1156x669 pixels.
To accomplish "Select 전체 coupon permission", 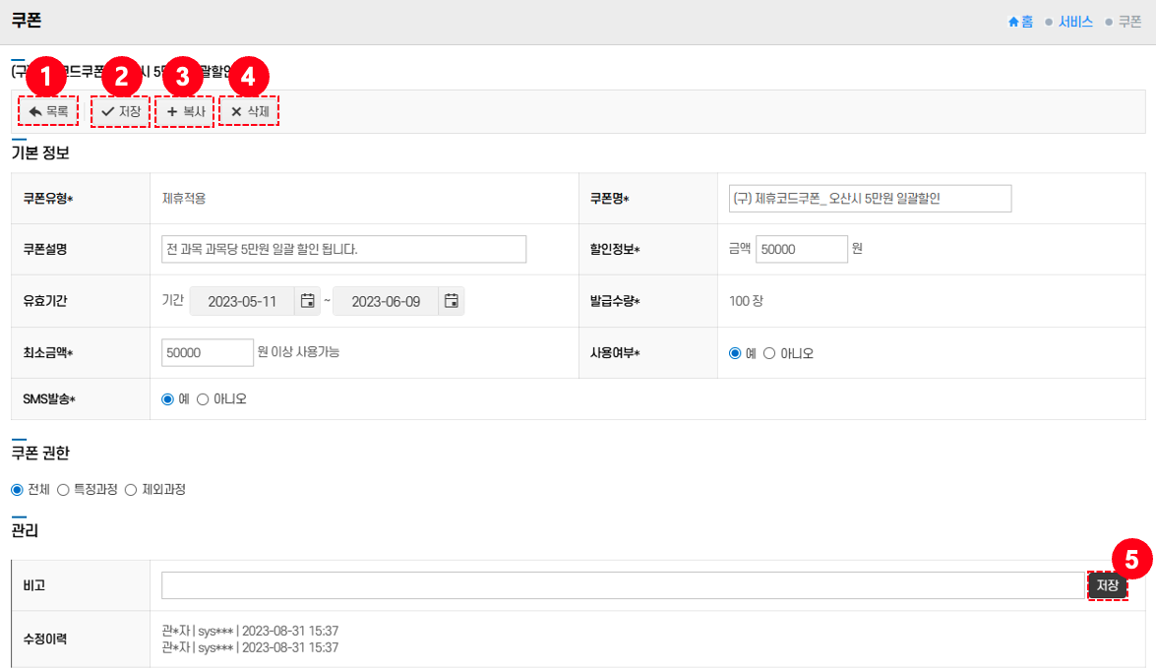I will coord(17,490).
